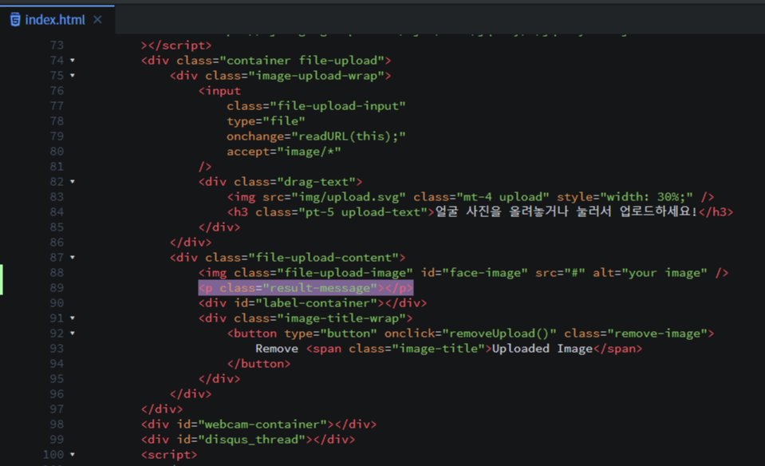The width and height of the screenshot is (765, 466).
Task: Click the "img/upload.svg" src value
Action: tap(349, 196)
